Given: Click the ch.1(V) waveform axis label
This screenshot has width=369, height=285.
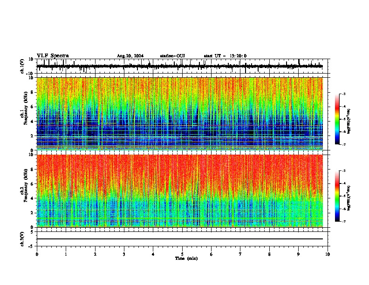Looking at the screenshot, I should (22, 66).
